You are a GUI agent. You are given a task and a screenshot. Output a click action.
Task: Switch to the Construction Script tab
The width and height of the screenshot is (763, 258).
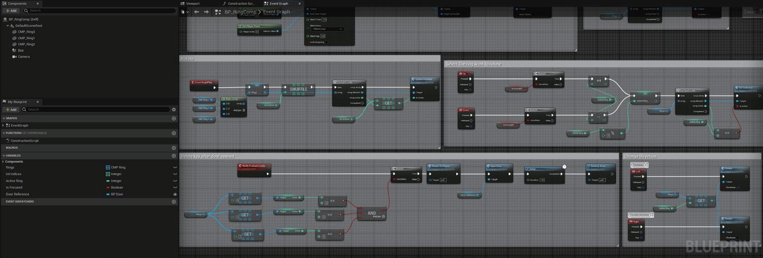[239, 4]
